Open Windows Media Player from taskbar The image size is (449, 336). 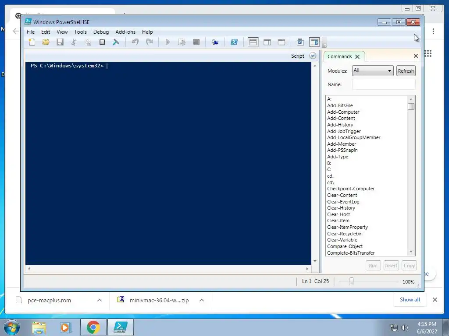click(66, 328)
